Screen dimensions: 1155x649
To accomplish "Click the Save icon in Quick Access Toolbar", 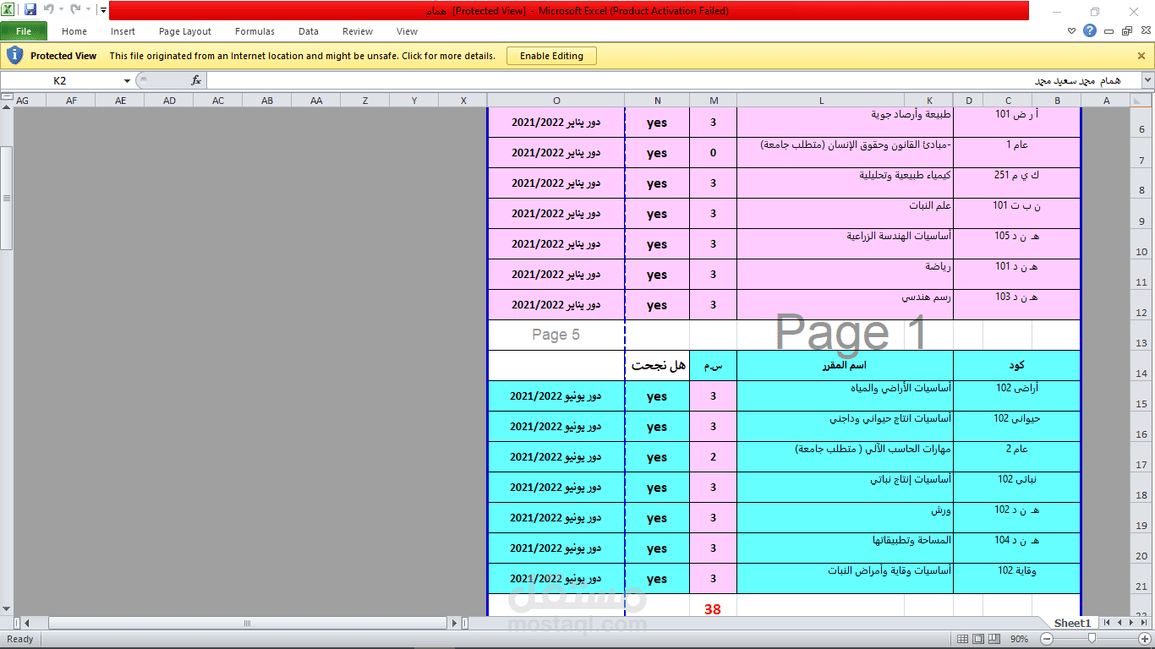I will pos(30,10).
